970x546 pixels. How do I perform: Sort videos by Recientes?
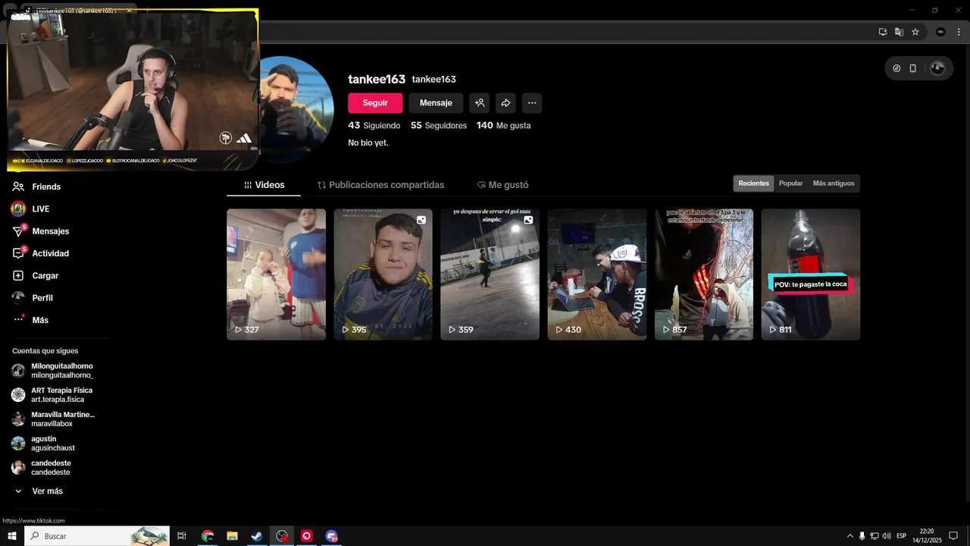[753, 184]
